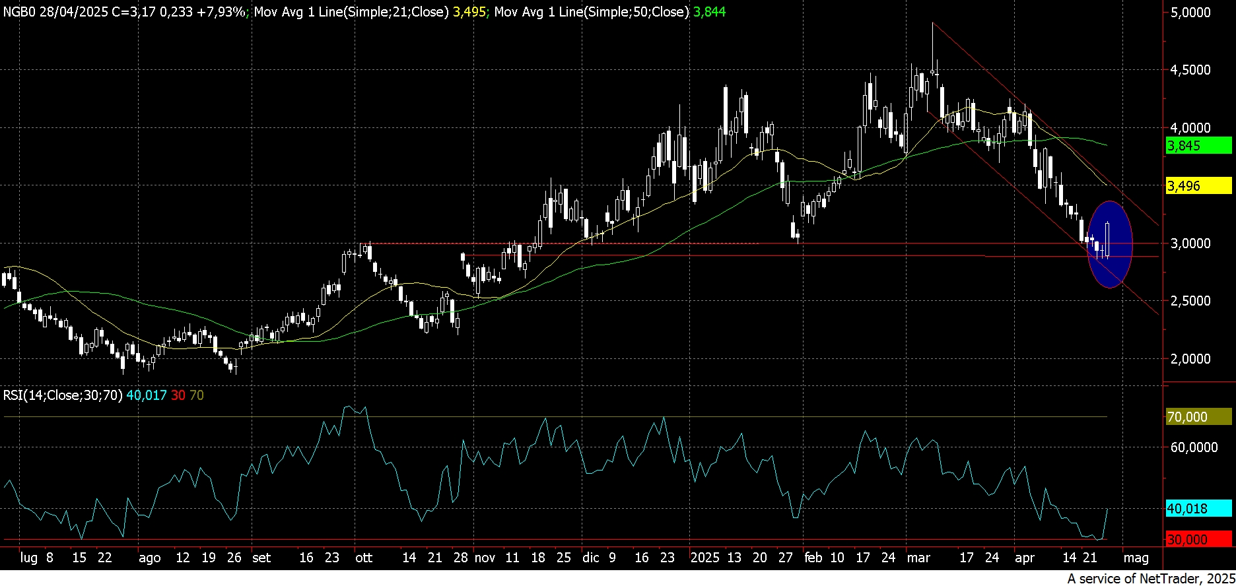1236x586 pixels.
Task: Click the red 30,000 RSI level tag
Action: [x=1198, y=540]
